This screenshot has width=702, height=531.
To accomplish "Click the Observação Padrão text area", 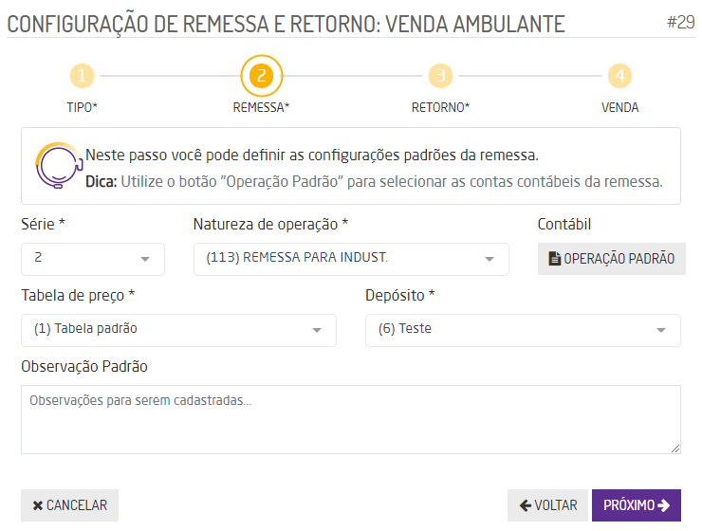I will [x=351, y=419].
